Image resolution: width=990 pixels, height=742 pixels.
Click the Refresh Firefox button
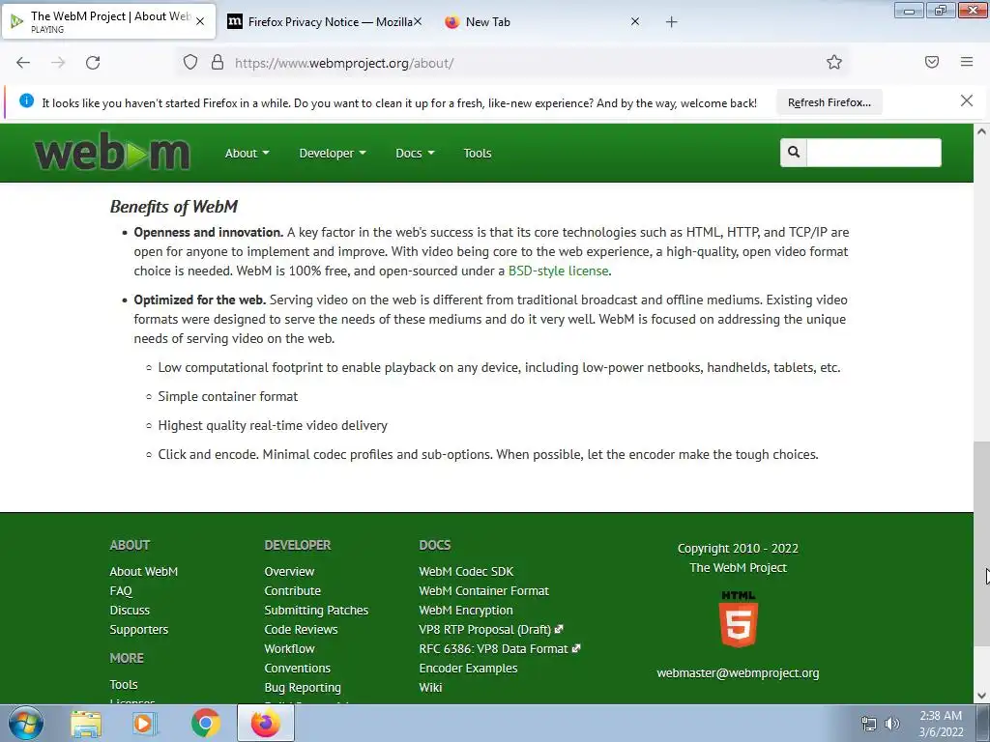829,102
